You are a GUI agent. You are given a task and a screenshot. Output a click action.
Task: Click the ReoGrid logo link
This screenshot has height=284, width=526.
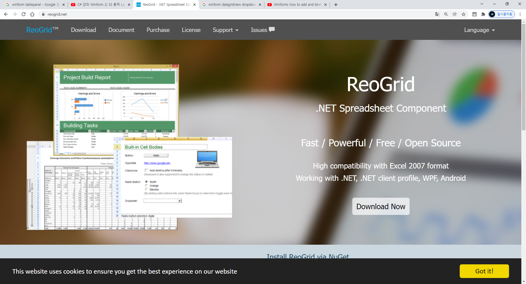pyautogui.click(x=42, y=30)
